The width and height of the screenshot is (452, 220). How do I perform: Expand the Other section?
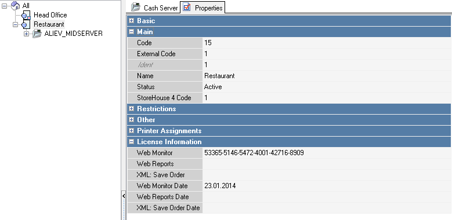tap(132, 120)
